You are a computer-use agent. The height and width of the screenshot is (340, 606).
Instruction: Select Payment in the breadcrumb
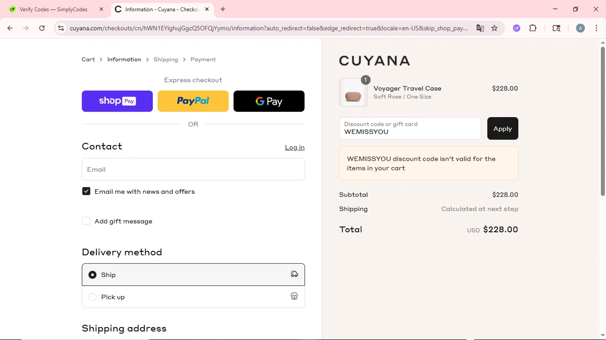pos(203,59)
